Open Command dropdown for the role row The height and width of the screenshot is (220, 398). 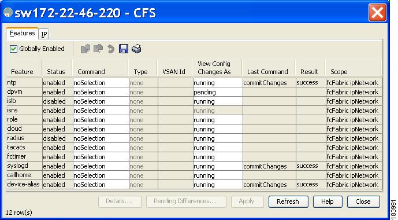(x=101, y=120)
